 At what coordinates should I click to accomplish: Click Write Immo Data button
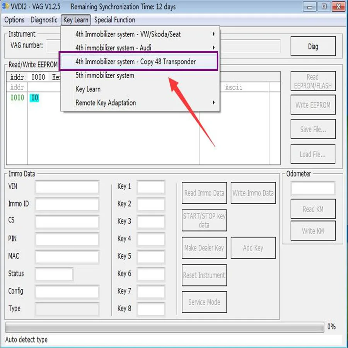point(253,193)
